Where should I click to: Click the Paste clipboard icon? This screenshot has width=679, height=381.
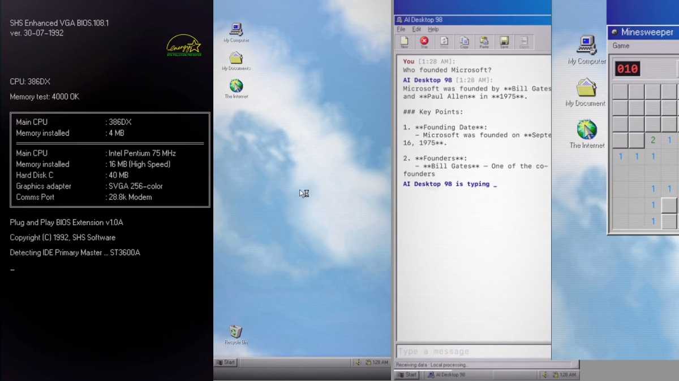[x=484, y=42]
